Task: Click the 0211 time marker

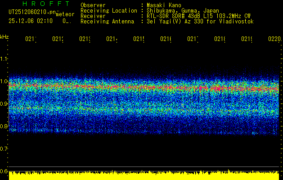Action: 31,39
